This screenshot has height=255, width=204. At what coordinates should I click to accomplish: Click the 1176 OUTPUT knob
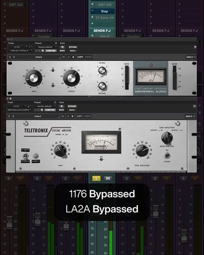click(x=71, y=78)
